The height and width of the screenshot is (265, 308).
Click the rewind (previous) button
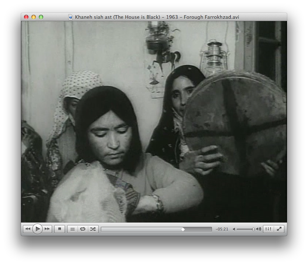pyautogui.click(x=28, y=229)
